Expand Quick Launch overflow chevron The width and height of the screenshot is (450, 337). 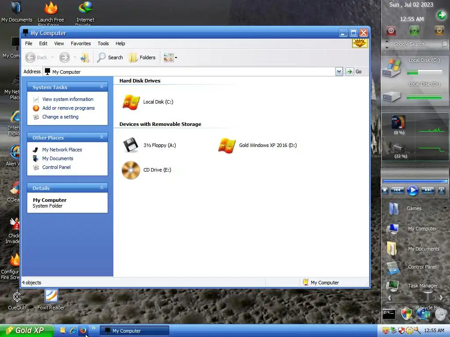94,328
